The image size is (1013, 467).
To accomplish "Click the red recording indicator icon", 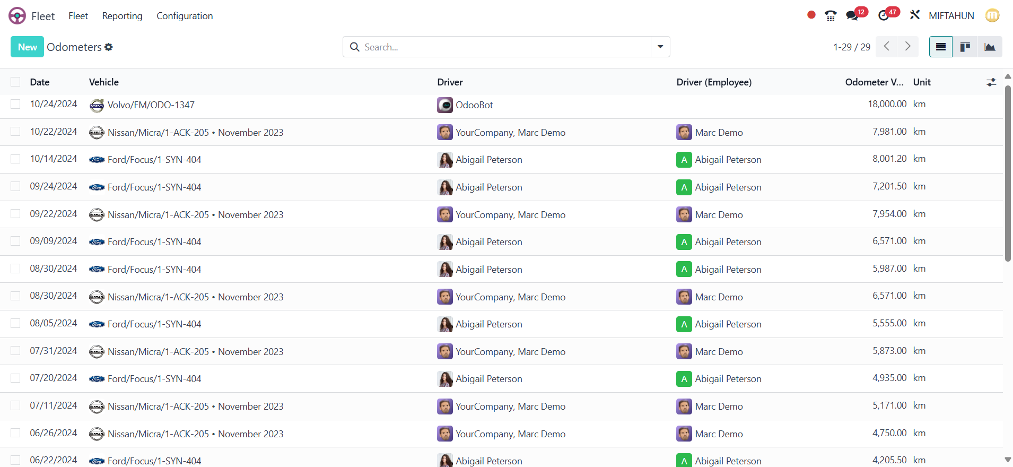I will point(811,15).
